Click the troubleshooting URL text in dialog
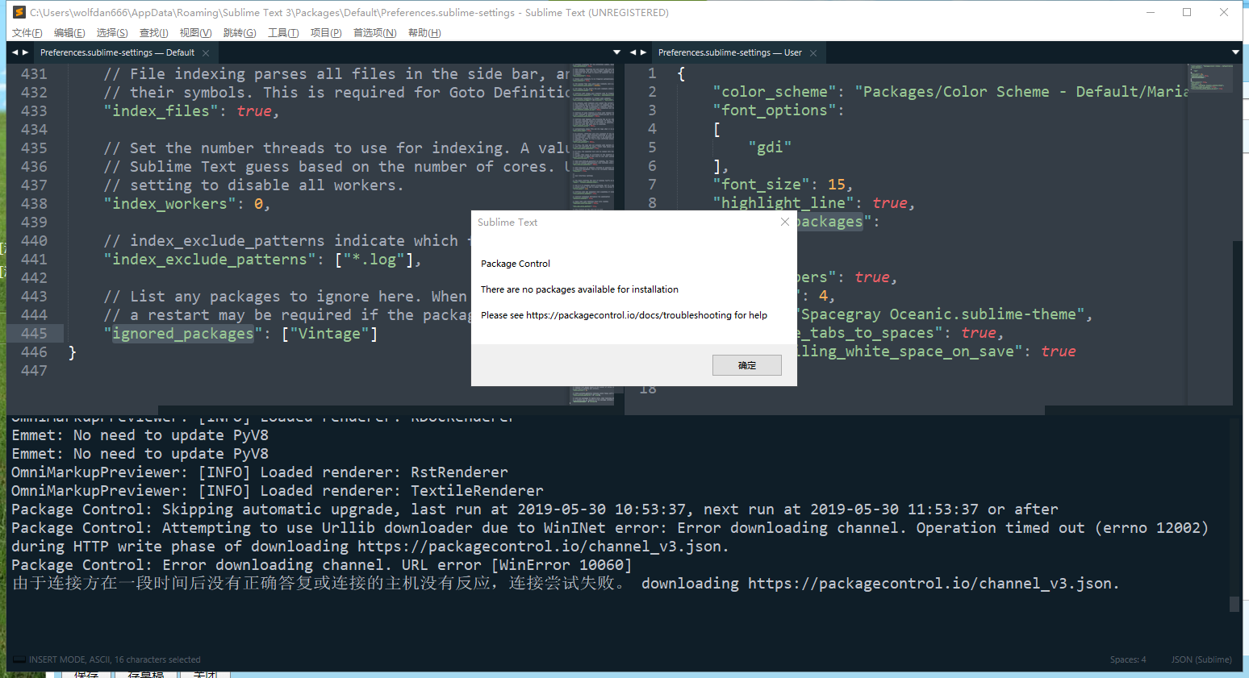The width and height of the screenshot is (1249, 678). [x=629, y=315]
